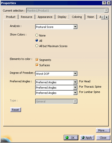This screenshot has height=143, width=112.
Task: Select All but Maximum Scores option
Action: (37, 46)
